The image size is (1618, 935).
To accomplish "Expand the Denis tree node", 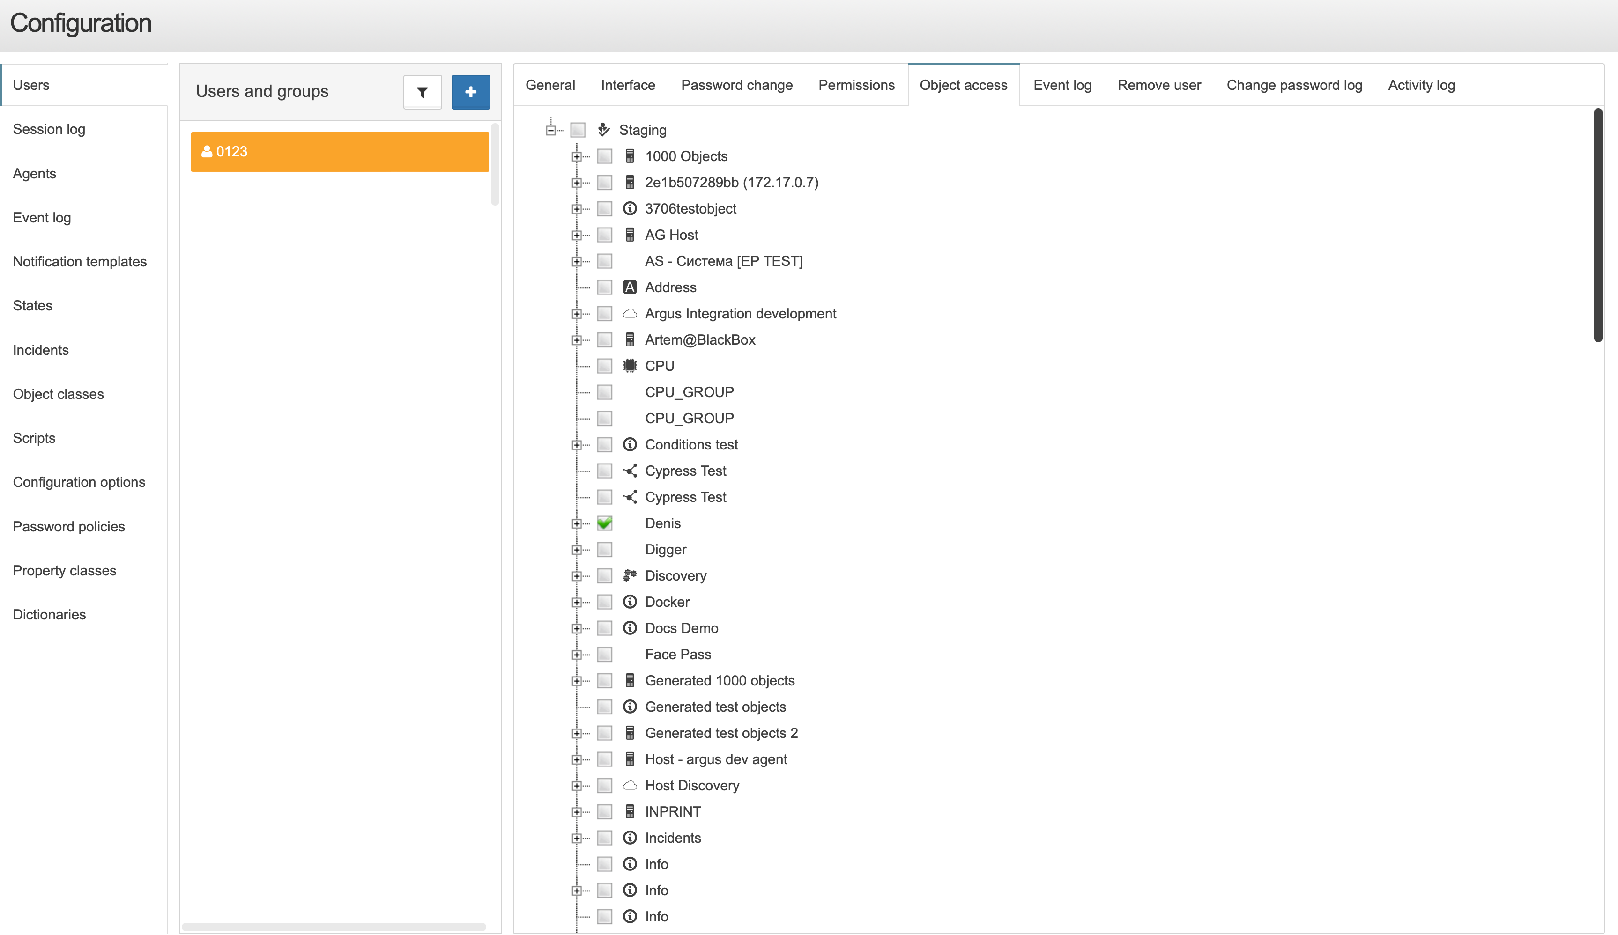I will click(x=577, y=523).
